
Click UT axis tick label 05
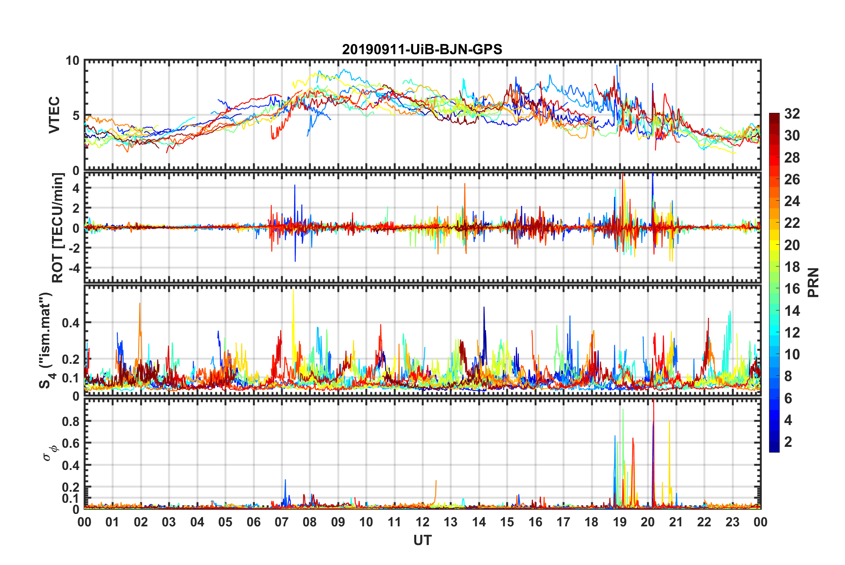[225, 522]
